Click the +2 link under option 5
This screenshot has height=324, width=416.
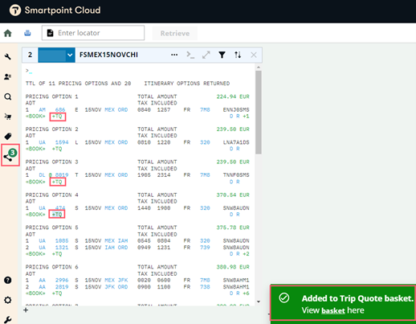click(x=246, y=254)
